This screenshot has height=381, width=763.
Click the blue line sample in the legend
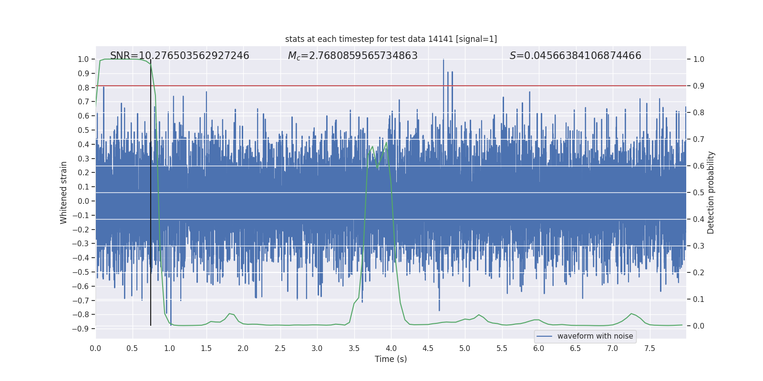tap(545, 336)
